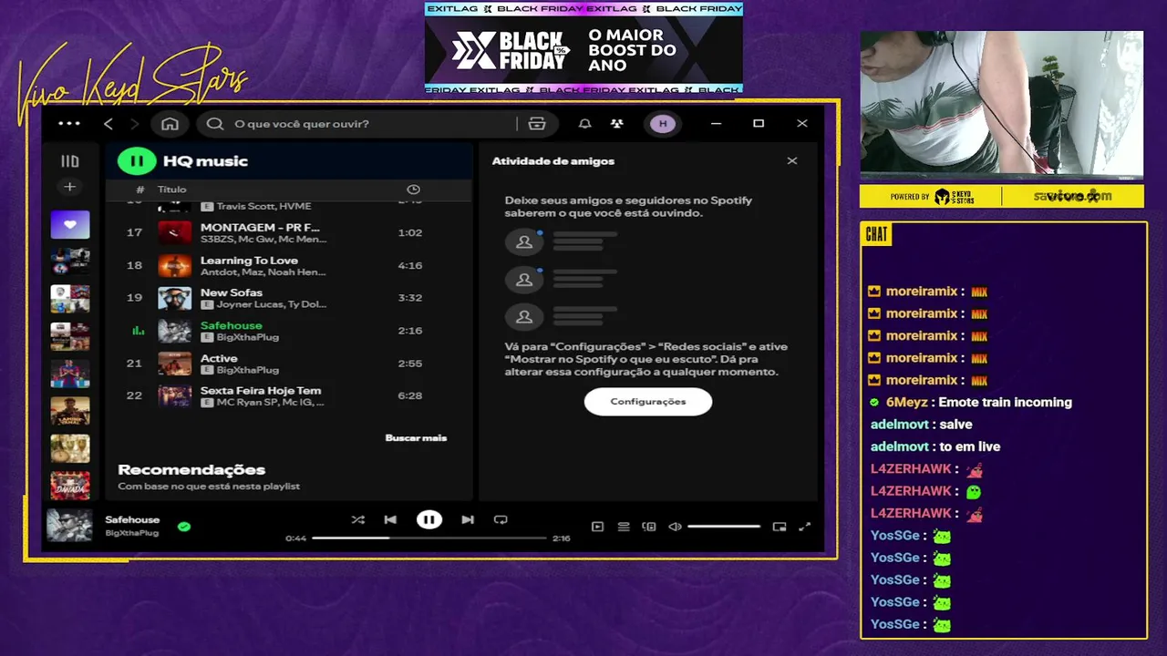Toggle shuffle in player controls
The width and height of the screenshot is (1167, 656).
tap(357, 520)
